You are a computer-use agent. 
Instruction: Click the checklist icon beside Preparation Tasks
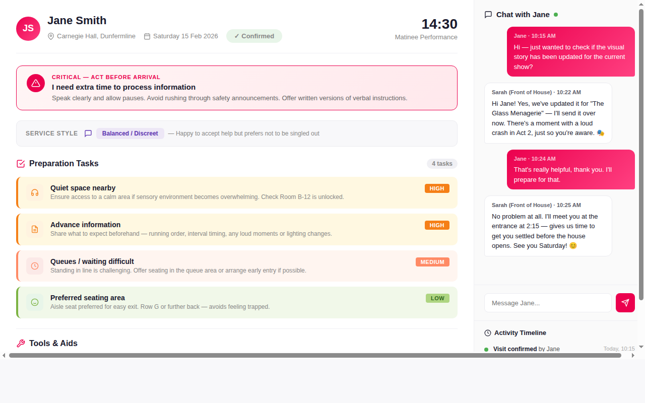point(20,163)
